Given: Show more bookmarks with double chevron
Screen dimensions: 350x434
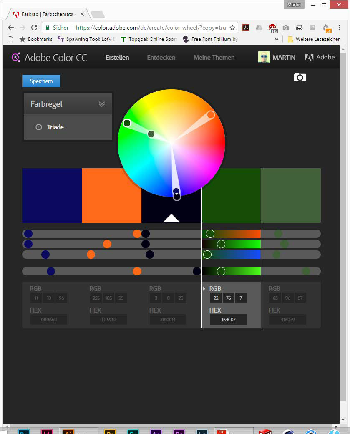Looking at the screenshot, I should click(x=277, y=39).
